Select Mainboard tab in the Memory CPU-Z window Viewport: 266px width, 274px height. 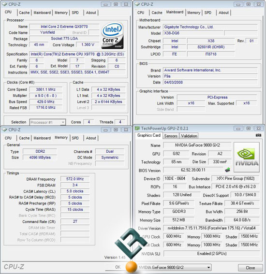(42, 138)
